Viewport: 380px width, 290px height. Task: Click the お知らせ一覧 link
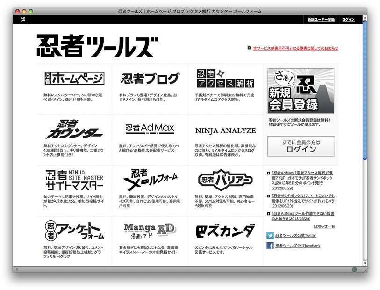[324, 226]
